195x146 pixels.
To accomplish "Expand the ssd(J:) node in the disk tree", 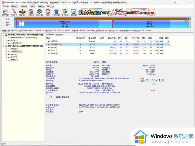I will tap(6, 54).
